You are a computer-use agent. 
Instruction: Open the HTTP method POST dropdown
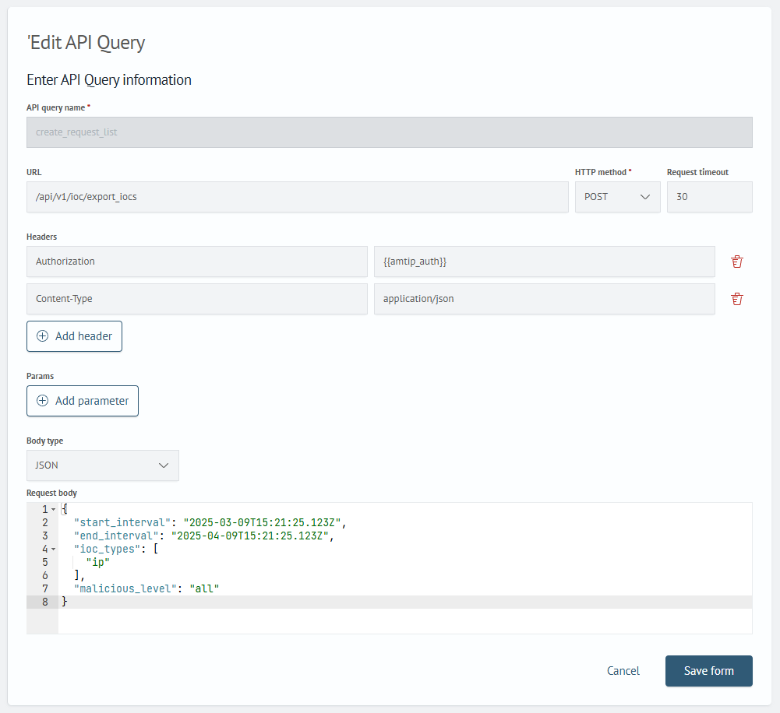617,197
